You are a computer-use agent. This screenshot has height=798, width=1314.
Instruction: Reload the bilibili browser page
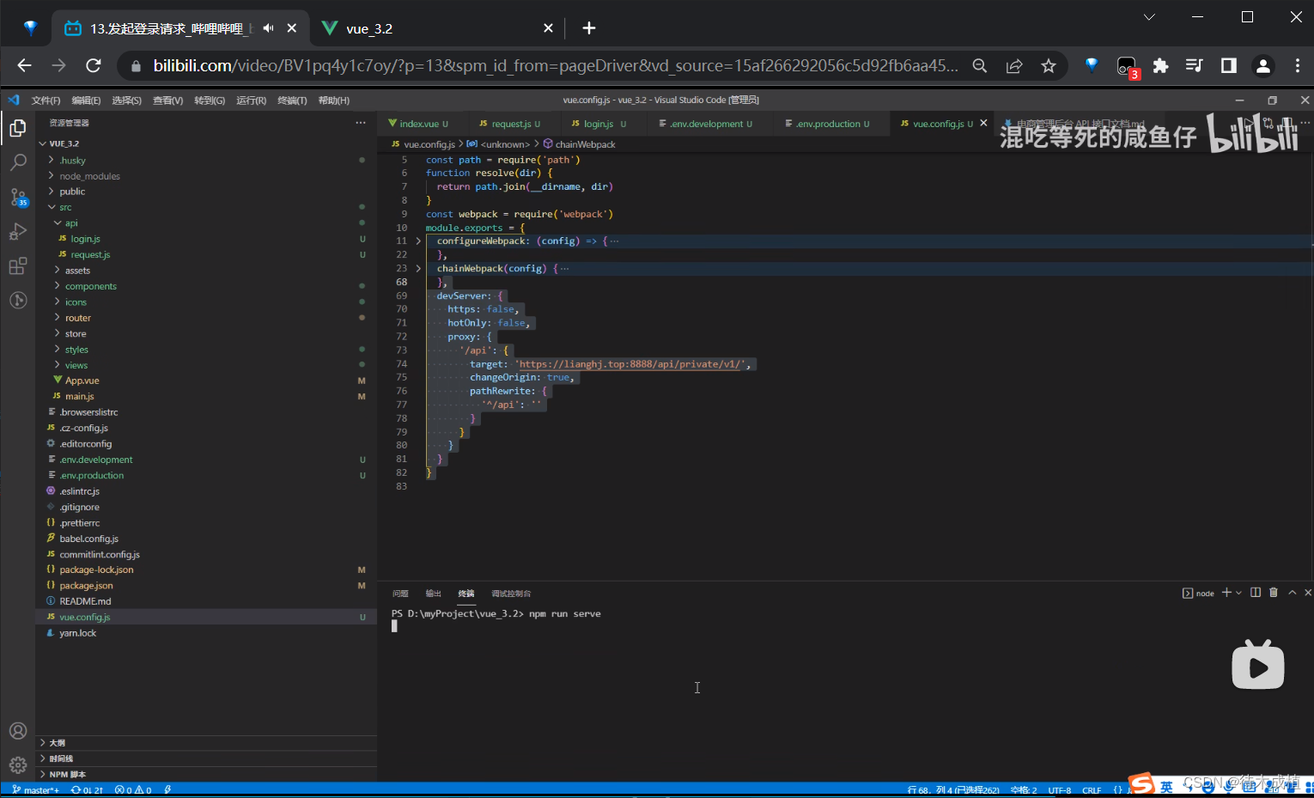[94, 65]
